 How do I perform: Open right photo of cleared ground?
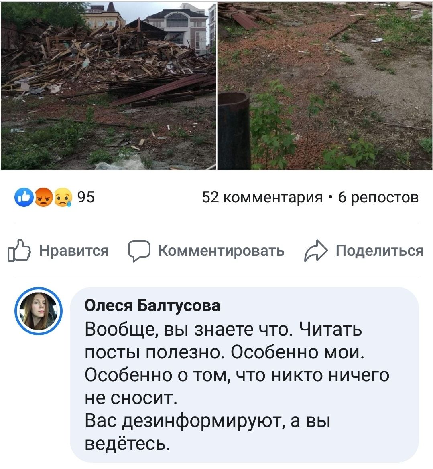tap(325, 85)
